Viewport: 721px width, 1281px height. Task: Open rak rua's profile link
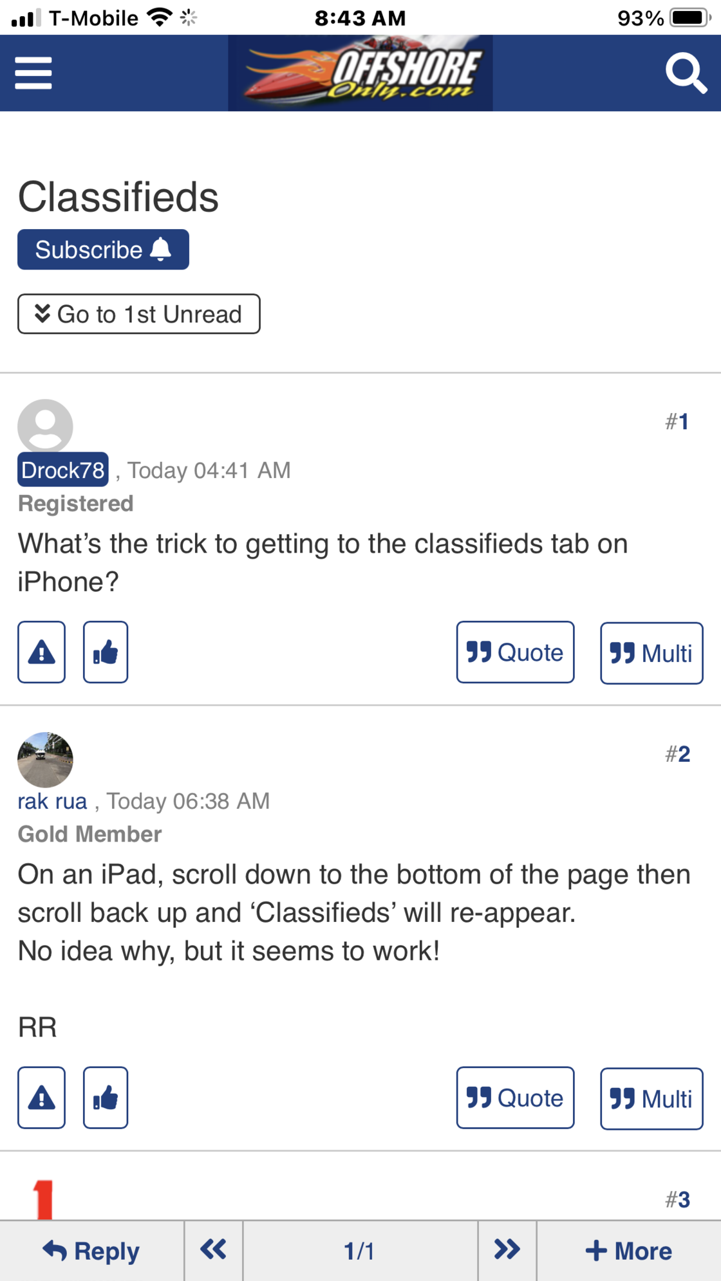coord(52,801)
